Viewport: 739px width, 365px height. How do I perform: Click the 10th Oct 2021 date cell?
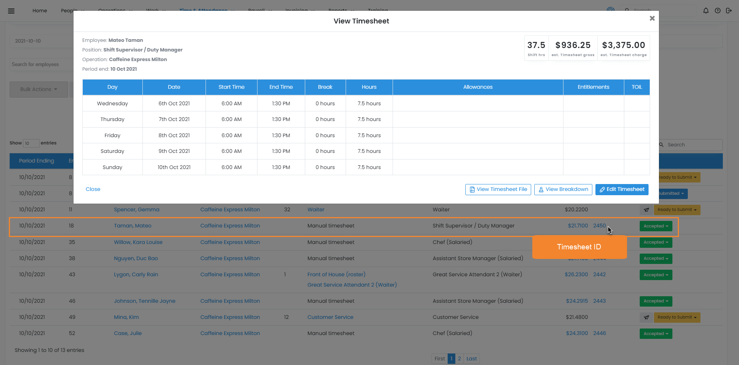174,167
